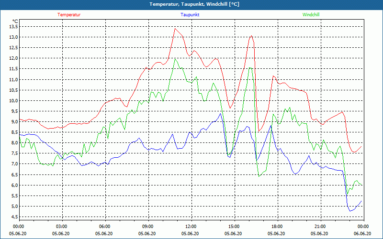383x239 pixels.
Task: Click the 9,5 y-axis value
Action: [15, 111]
